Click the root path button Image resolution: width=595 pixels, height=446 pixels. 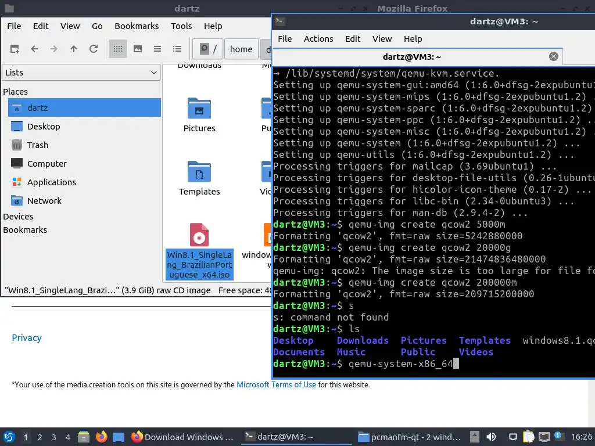pyautogui.click(x=207, y=49)
